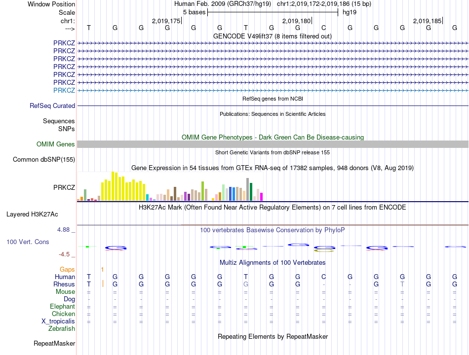Image resolution: width=469 pixels, height=355 pixels.
Task: Click the 2,019,180 ruler position marker
Action: [x=297, y=21]
